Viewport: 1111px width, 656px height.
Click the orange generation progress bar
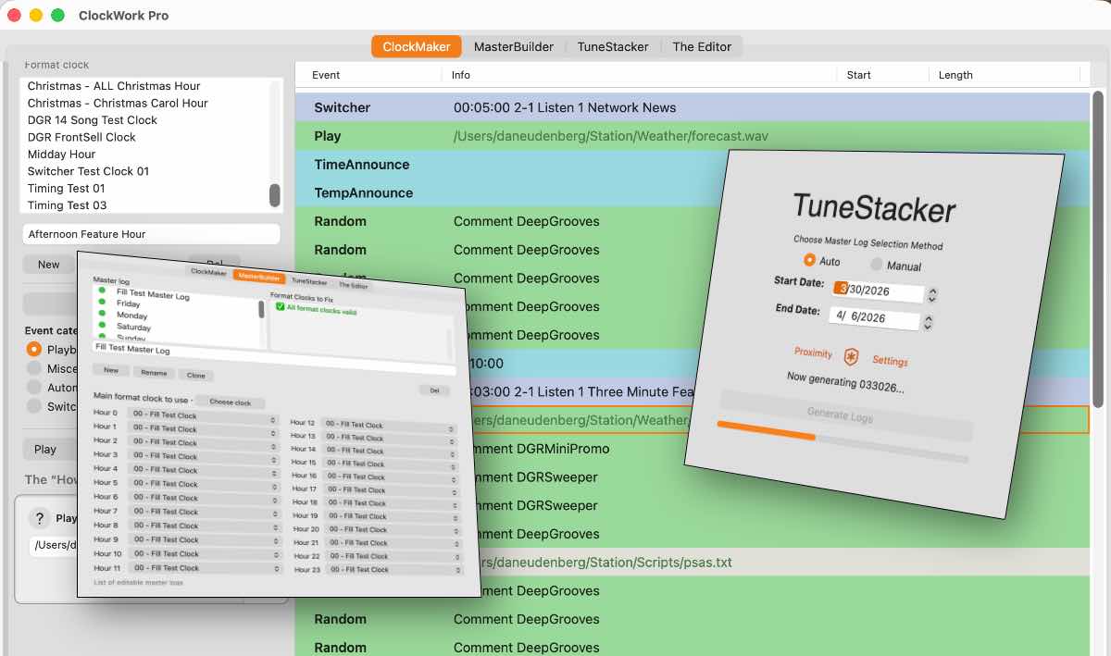(x=766, y=430)
